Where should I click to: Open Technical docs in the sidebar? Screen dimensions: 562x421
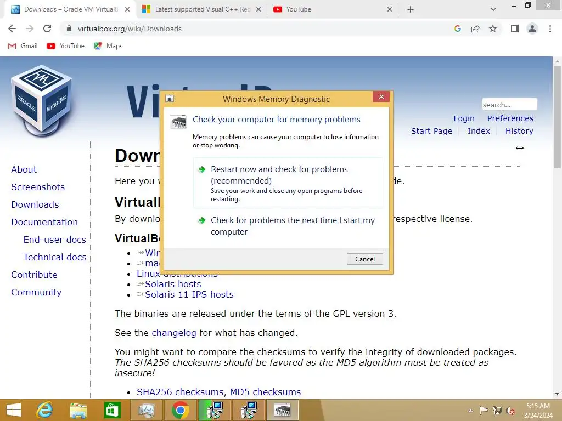pyautogui.click(x=55, y=257)
